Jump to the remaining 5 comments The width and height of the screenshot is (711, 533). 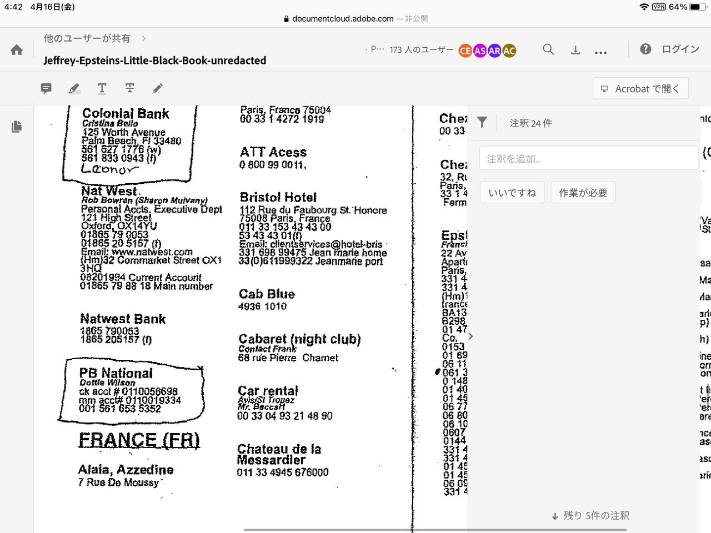(x=590, y=516)
